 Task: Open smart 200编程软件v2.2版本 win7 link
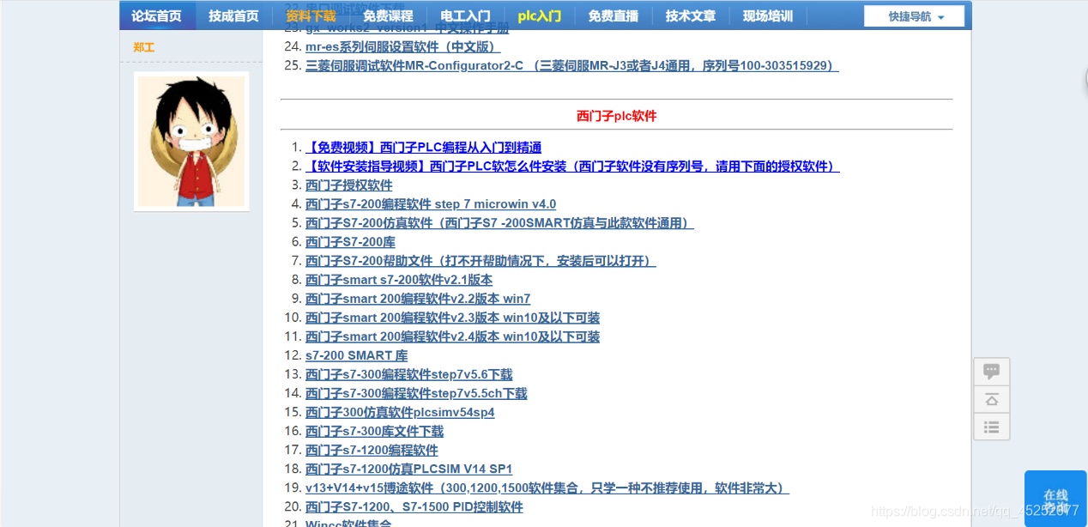pyautogui.click(x=418, y=299)
